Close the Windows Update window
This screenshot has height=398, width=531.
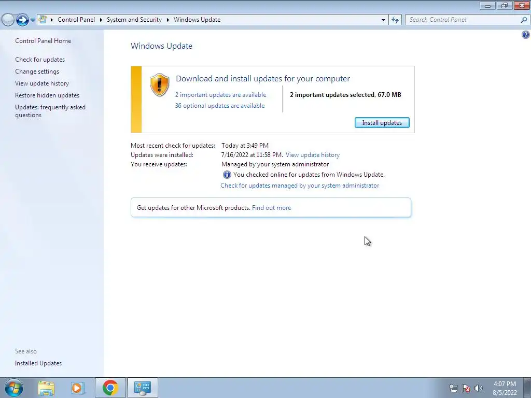click(x=522, y=5)
